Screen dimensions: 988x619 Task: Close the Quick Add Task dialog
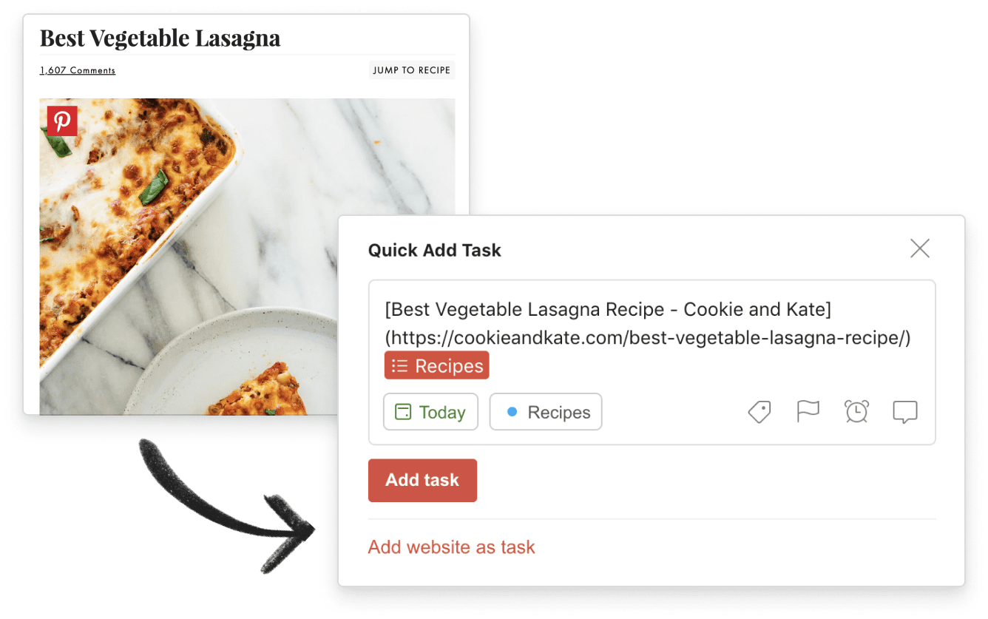920,248
